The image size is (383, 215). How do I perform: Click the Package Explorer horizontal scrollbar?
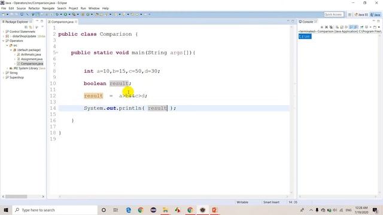click(16, 196)
